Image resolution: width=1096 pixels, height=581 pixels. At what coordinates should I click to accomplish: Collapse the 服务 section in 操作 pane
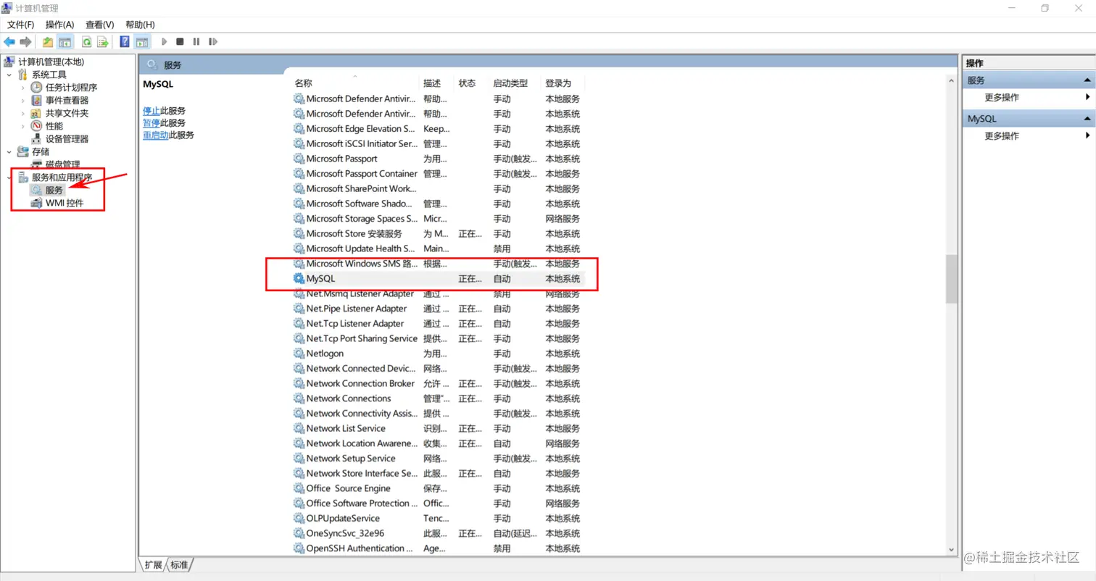point(1087,80)
